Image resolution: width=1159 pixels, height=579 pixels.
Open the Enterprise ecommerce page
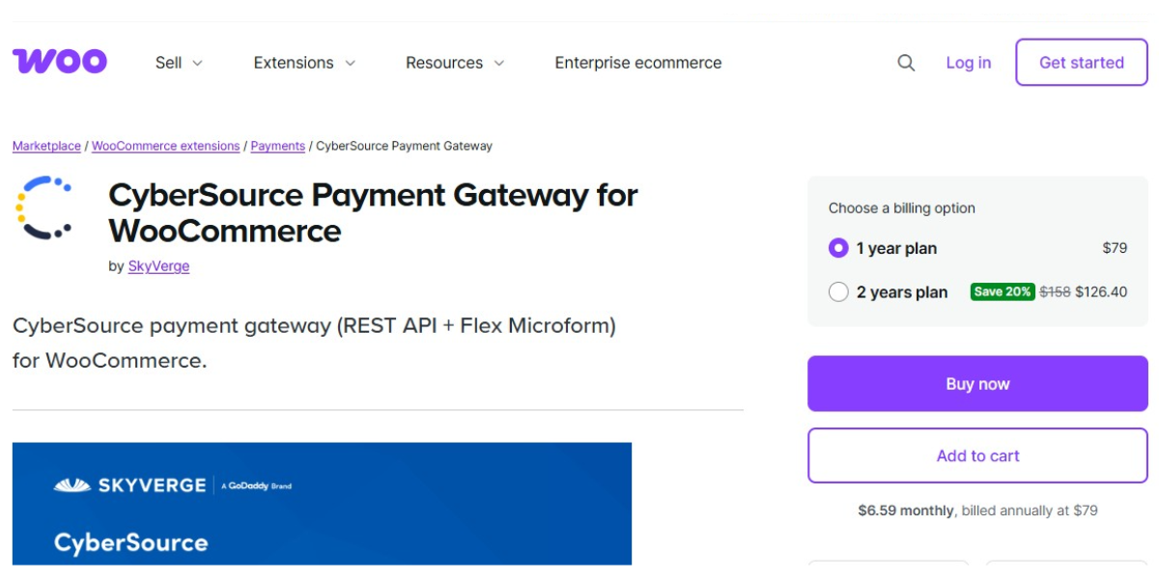coord(637,63)
